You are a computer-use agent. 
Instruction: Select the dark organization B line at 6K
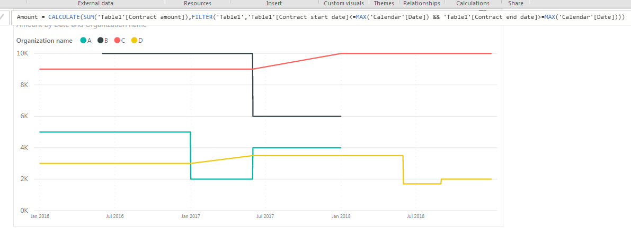point(297,116)
